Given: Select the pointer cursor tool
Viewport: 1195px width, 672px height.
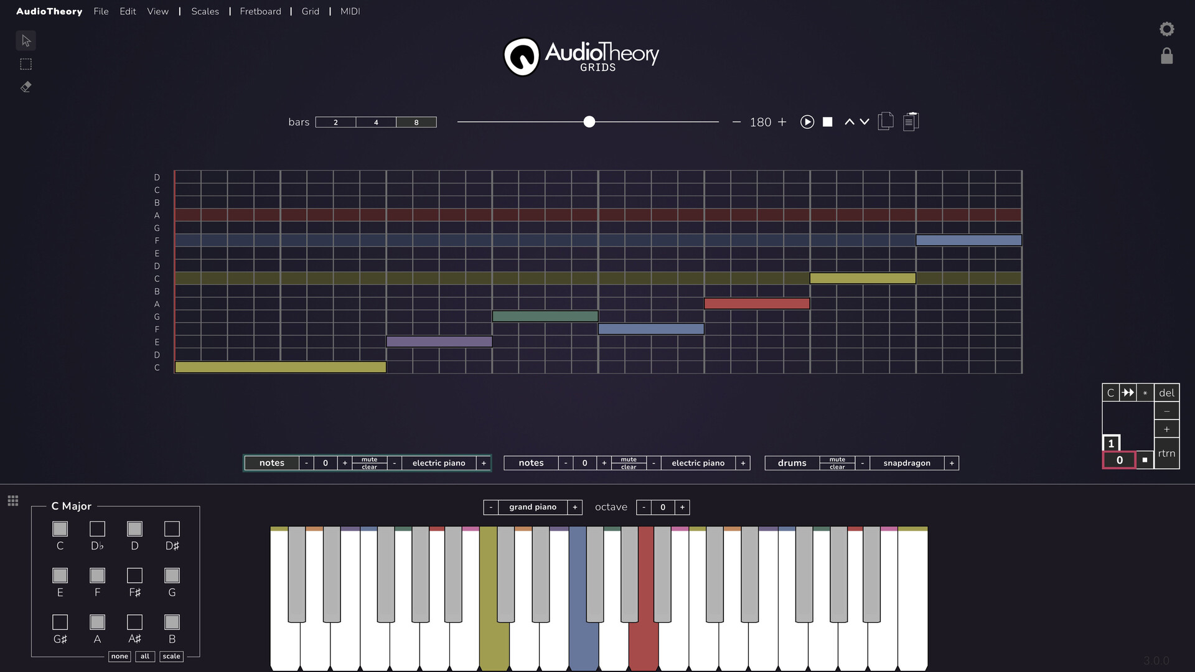Looking at the screenshot, I should click(x=26, y=40).
